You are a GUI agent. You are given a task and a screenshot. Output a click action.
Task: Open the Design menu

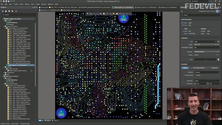(x=27, y=4)
